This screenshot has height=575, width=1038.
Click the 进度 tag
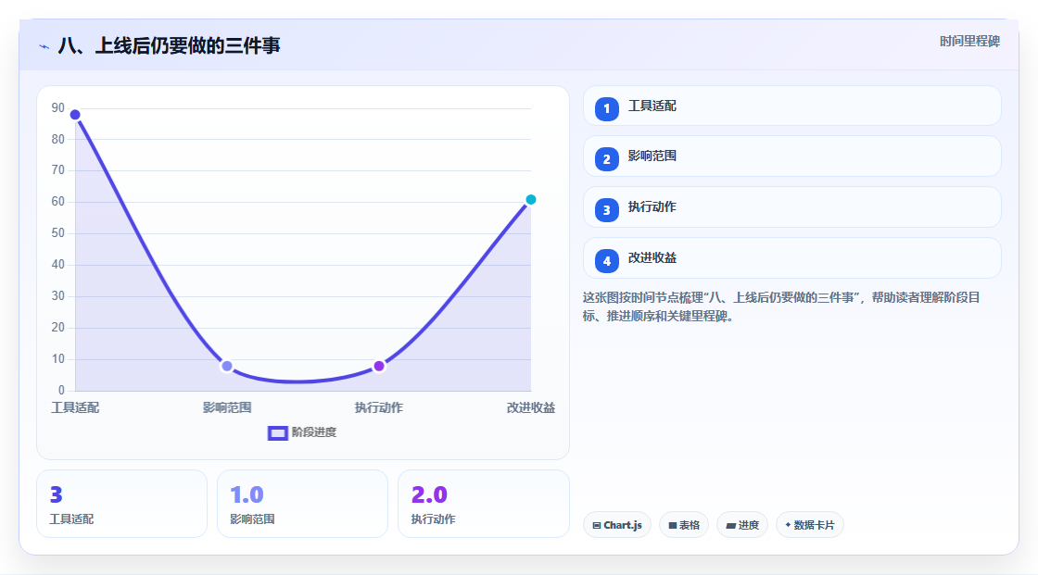click(x=742, y=525)
